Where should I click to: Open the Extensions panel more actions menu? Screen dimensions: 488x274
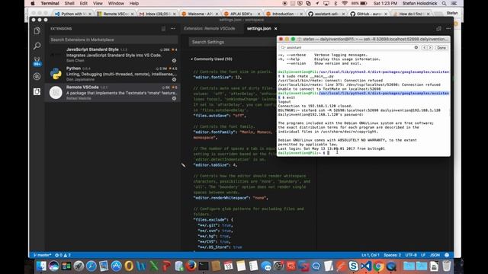(x=173, y=29)
